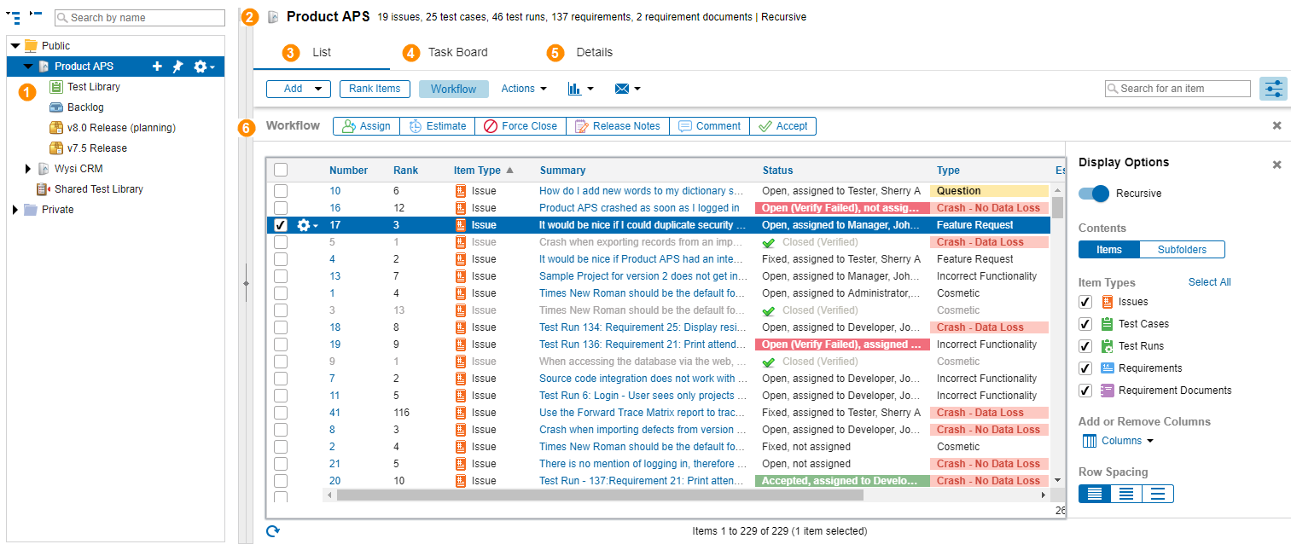Viewport: 1291px width, 550px height.
Task: Select the compact row spacing icon
Action: 1095,494
